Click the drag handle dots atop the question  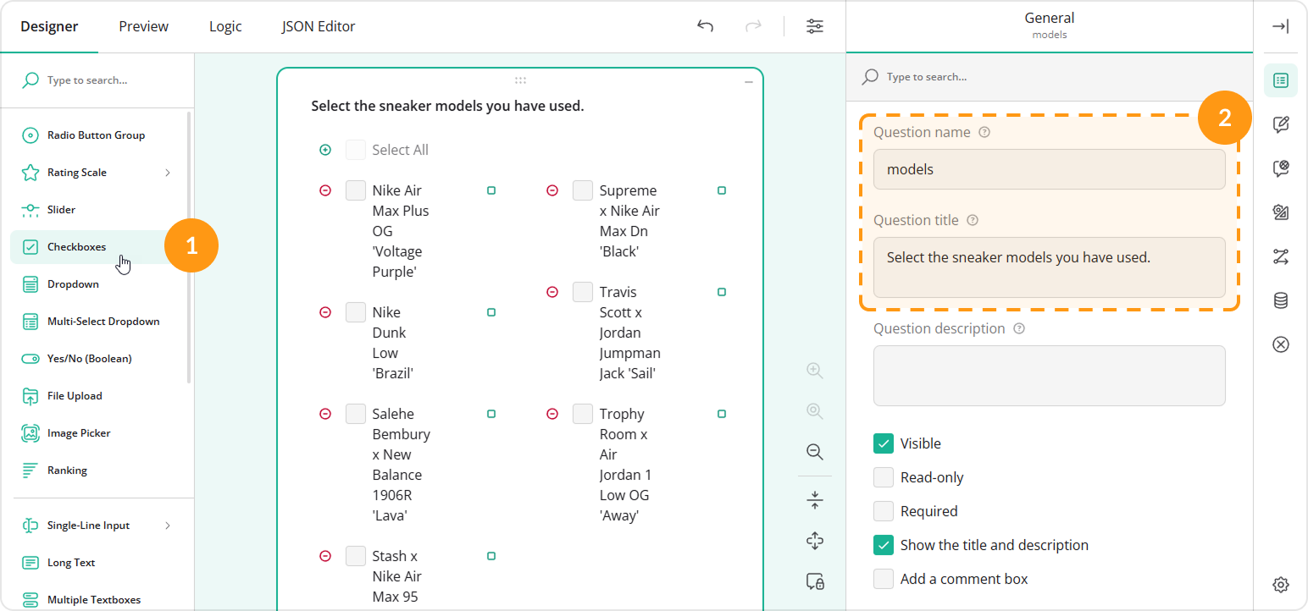[x=520, y=80]
